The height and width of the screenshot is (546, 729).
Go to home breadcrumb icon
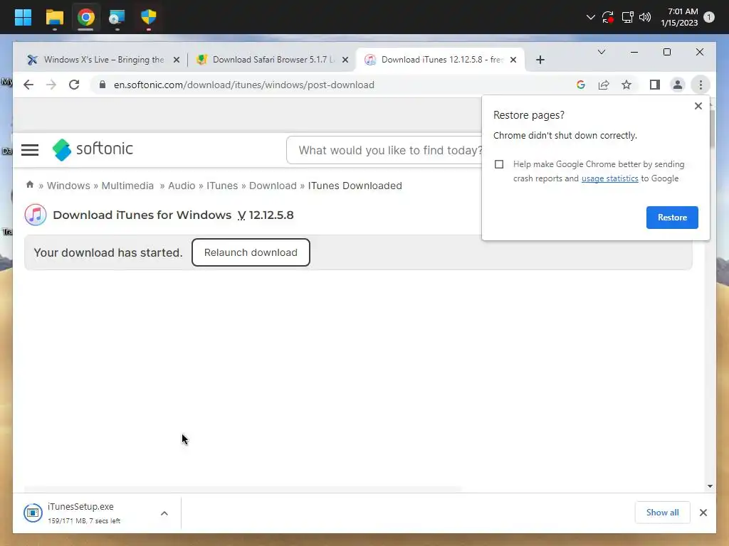pos(30,185)
